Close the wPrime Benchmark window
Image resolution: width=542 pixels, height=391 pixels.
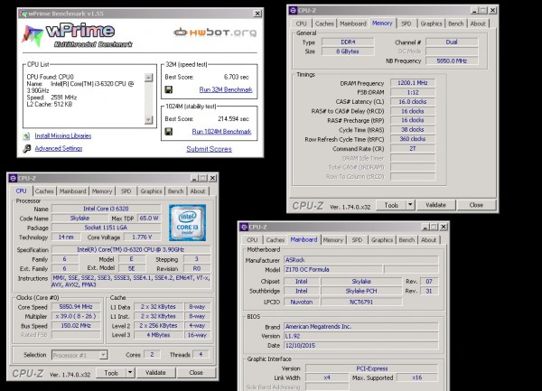(257, 14)
